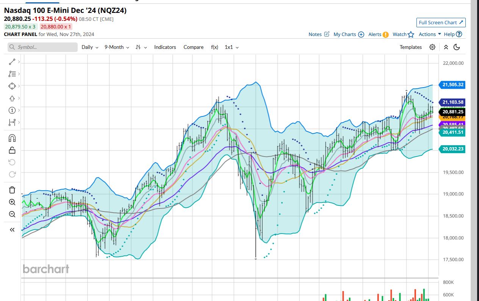Click the 21,103.58 parabolic SAR price label
Screen dimensions: 479x301
click(x=452, y=102)
